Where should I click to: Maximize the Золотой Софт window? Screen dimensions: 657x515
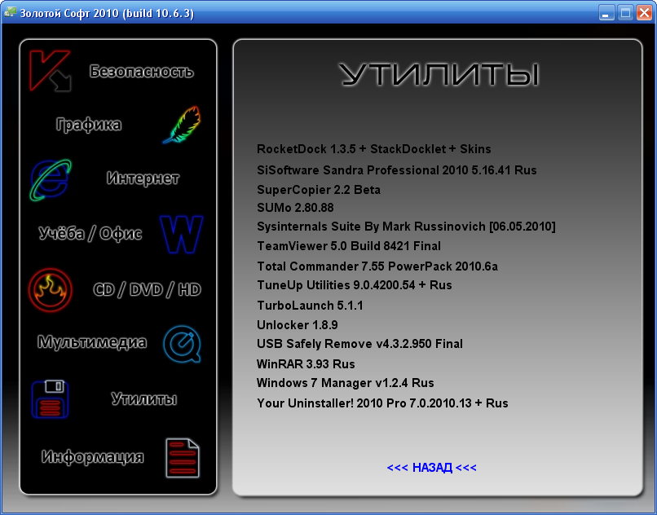(625, 12)
